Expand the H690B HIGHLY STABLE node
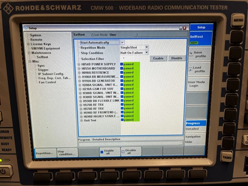 [81, 117]
